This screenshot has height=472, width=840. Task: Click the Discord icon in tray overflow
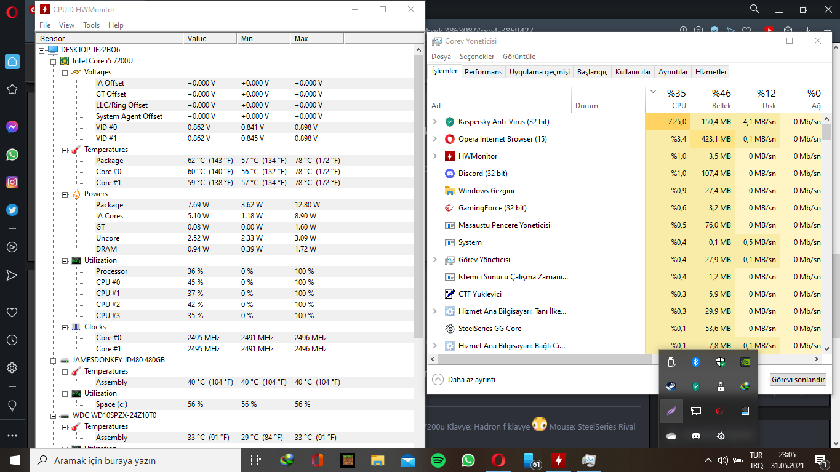click(696, 436)
